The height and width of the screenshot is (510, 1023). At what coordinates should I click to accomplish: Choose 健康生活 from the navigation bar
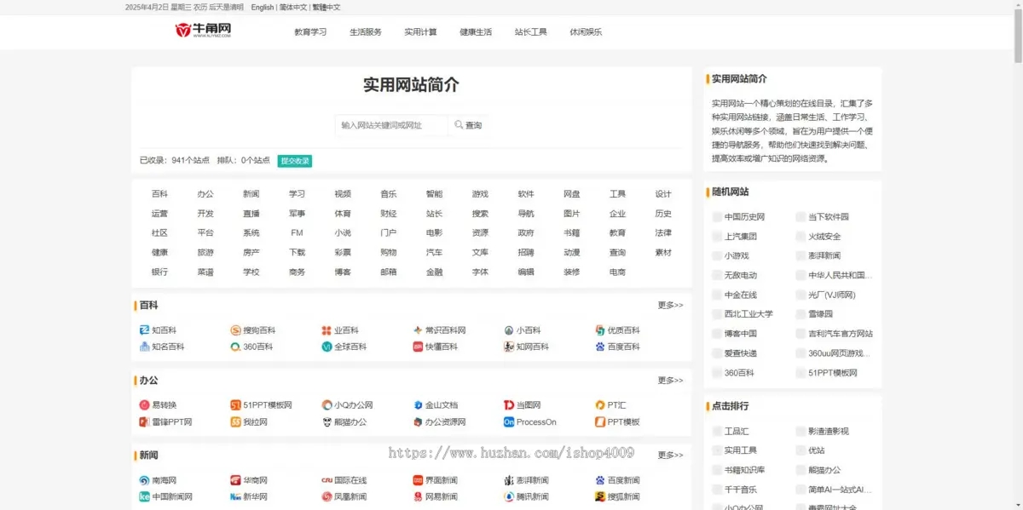tap(476, 32)
